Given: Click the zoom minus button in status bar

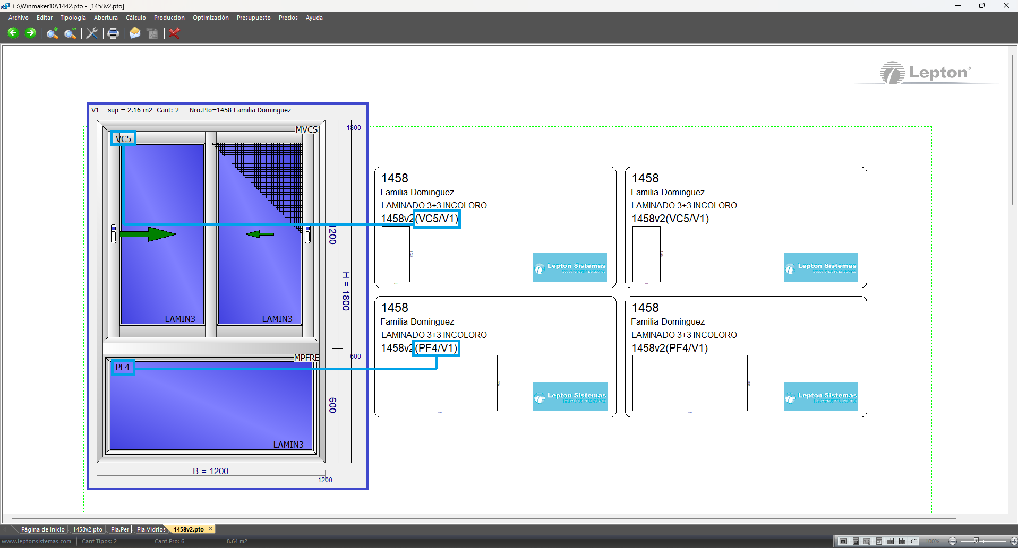Looking at the screenshot, I should pos(953,541).
